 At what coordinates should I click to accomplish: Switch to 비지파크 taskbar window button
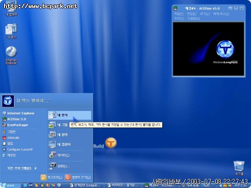(x=123, y=185)
